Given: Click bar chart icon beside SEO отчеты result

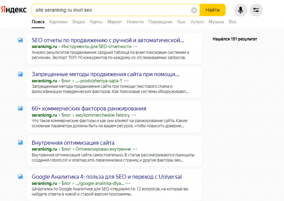Looking at the screenshot, I should coord(21,40).
